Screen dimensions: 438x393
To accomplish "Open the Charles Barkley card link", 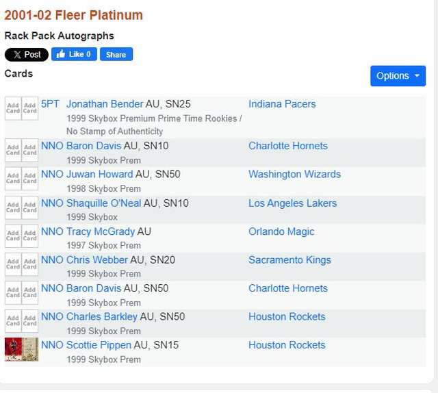I will coord(102,317).
